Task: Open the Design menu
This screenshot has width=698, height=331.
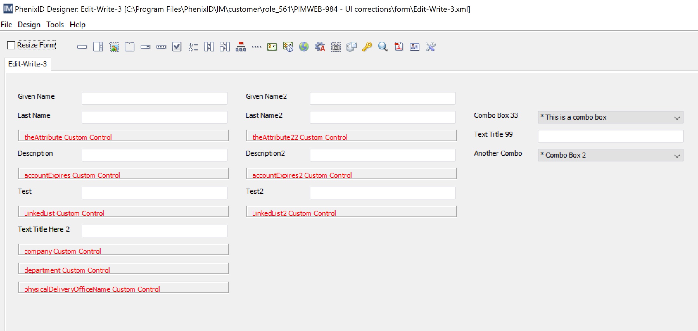Action: click(x=29, y=25)
